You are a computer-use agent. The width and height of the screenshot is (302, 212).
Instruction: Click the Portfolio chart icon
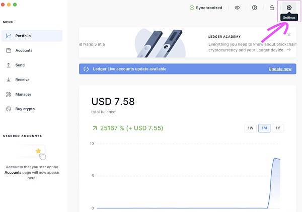(x=9, y=36)
